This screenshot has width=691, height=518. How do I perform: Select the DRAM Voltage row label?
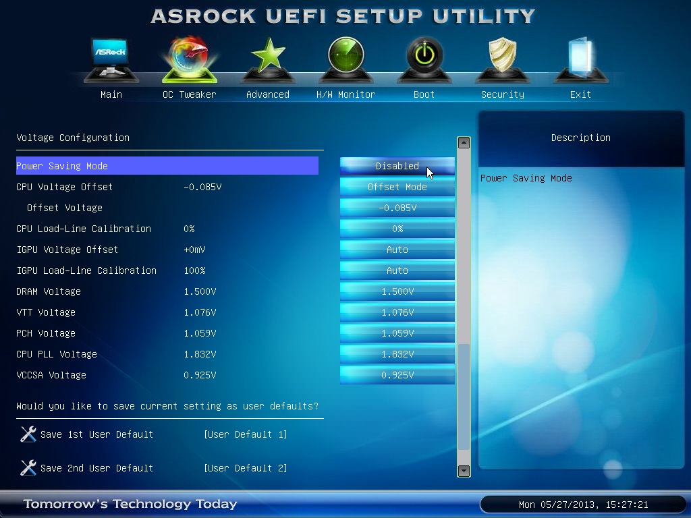(49, 291)
